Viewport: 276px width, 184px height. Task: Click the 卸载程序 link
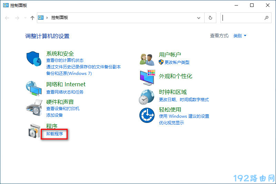(55, 134)
